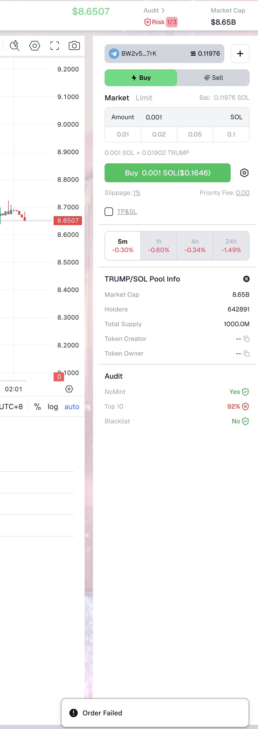The image size is (258, 729).
Task: Open the time axis settings icon
Action: (x=69, y=389)
